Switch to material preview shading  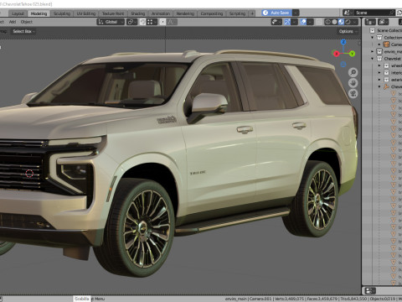pos(341,22)
